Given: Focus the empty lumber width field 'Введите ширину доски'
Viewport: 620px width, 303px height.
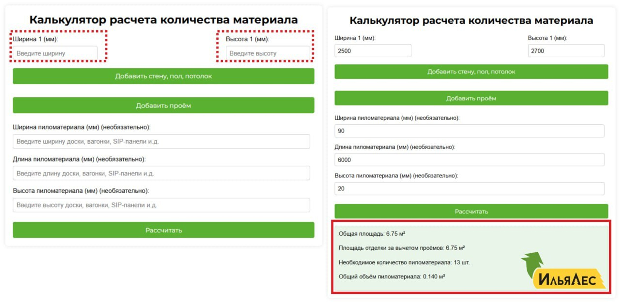Looking at the screenshot, I should point(161,141).
